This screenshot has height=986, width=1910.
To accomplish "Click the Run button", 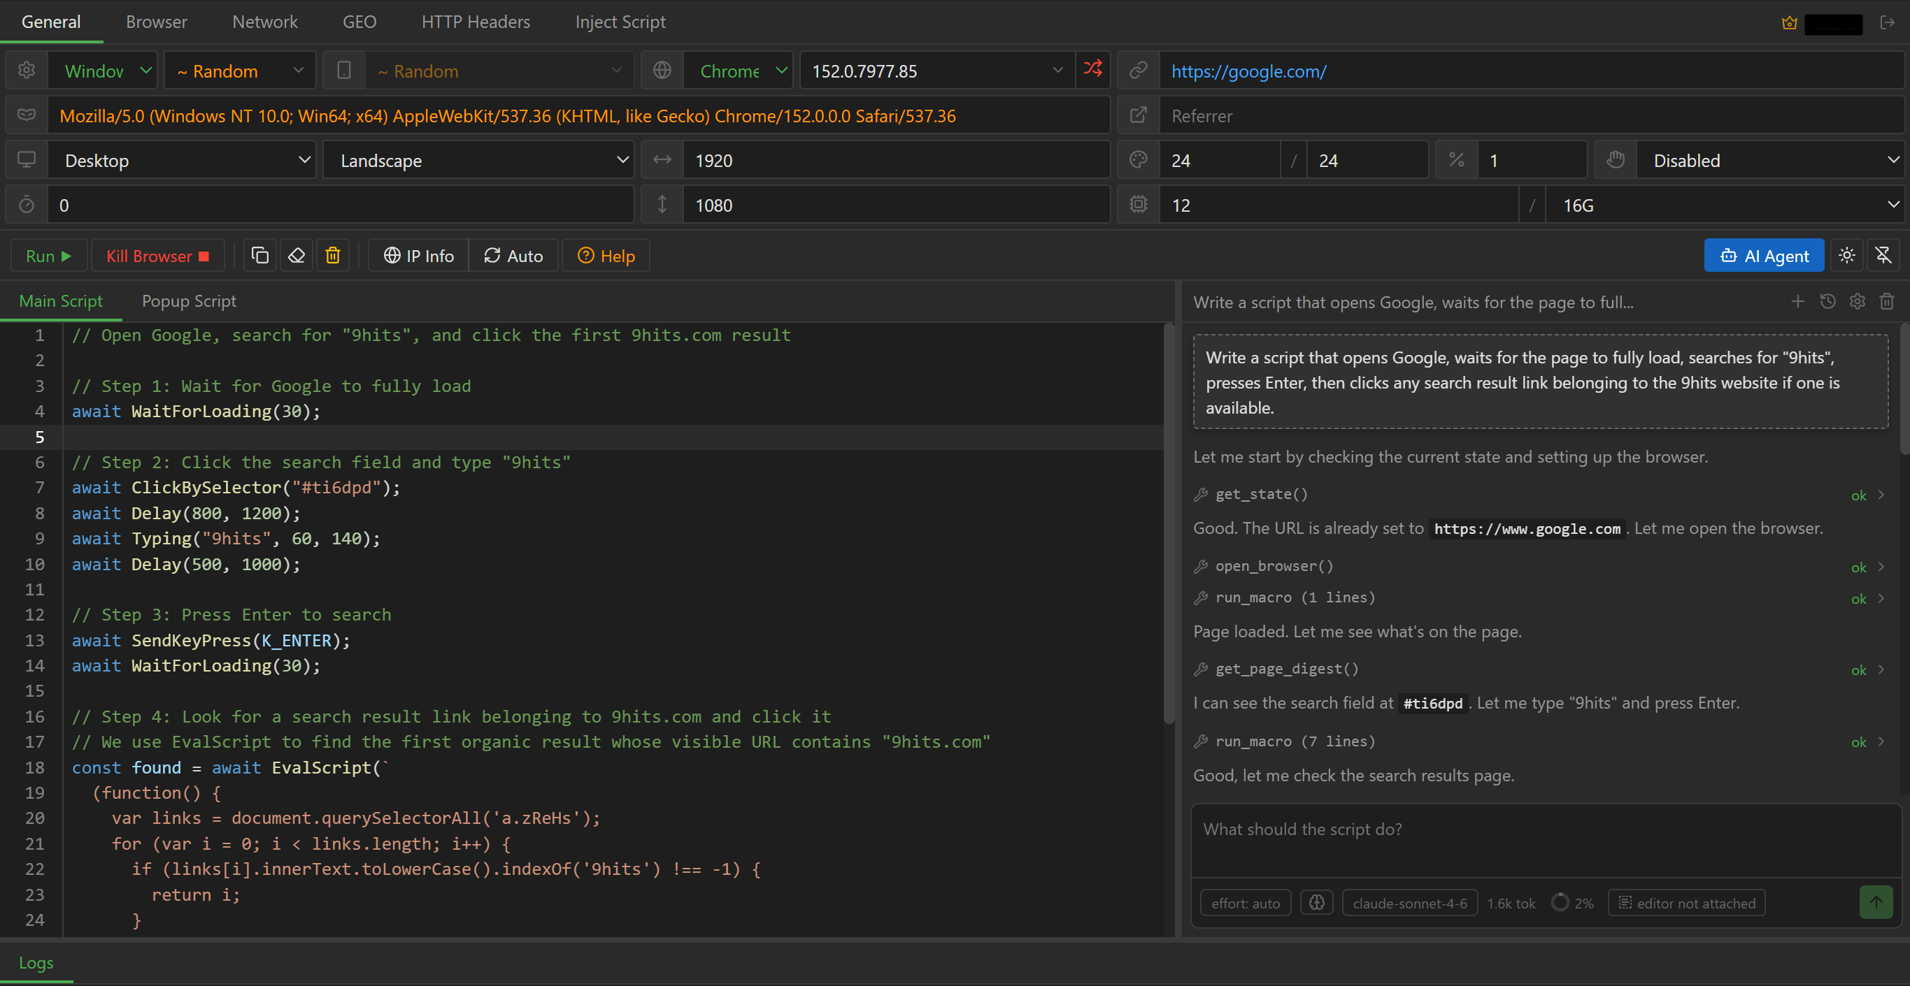I will pos(49,256).
